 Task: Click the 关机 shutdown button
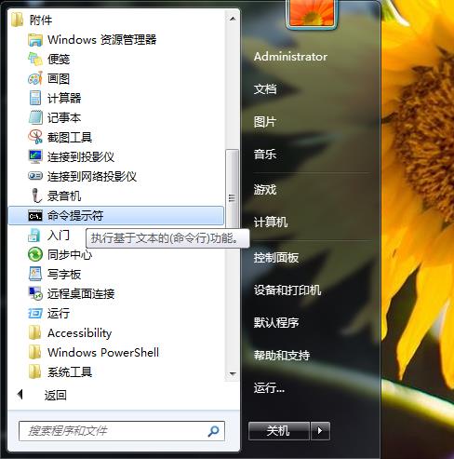click(279, 431)
